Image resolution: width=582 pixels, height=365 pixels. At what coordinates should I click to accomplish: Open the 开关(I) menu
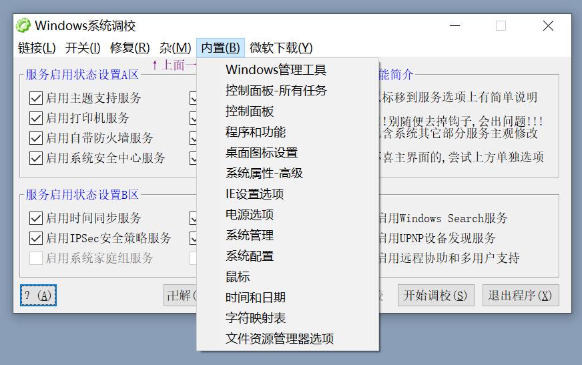pos(83,48)
